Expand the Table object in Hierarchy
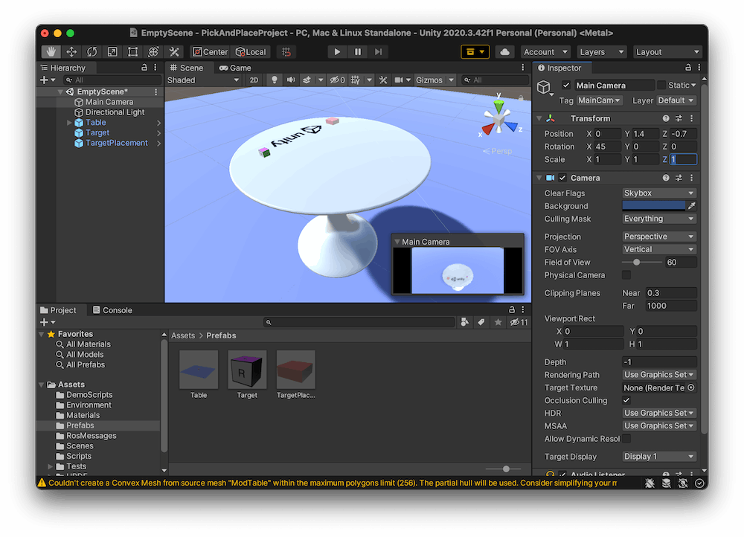This screenshot has width=744, height=537. (x=69, y=123)
